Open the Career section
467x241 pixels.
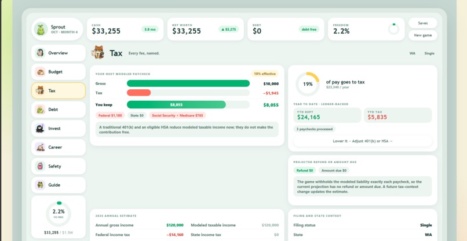[59, 147]
